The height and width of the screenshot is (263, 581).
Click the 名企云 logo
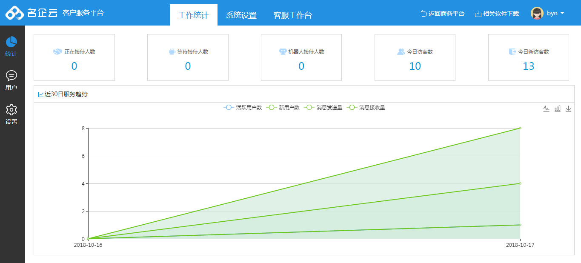(31, 13)
